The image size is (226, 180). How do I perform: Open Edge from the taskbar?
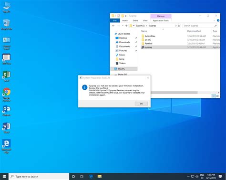click(91, 176)
